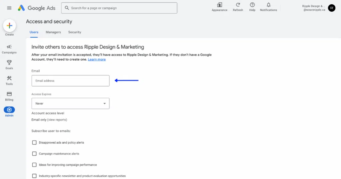Click the Google Ads logo

[37, 8]
